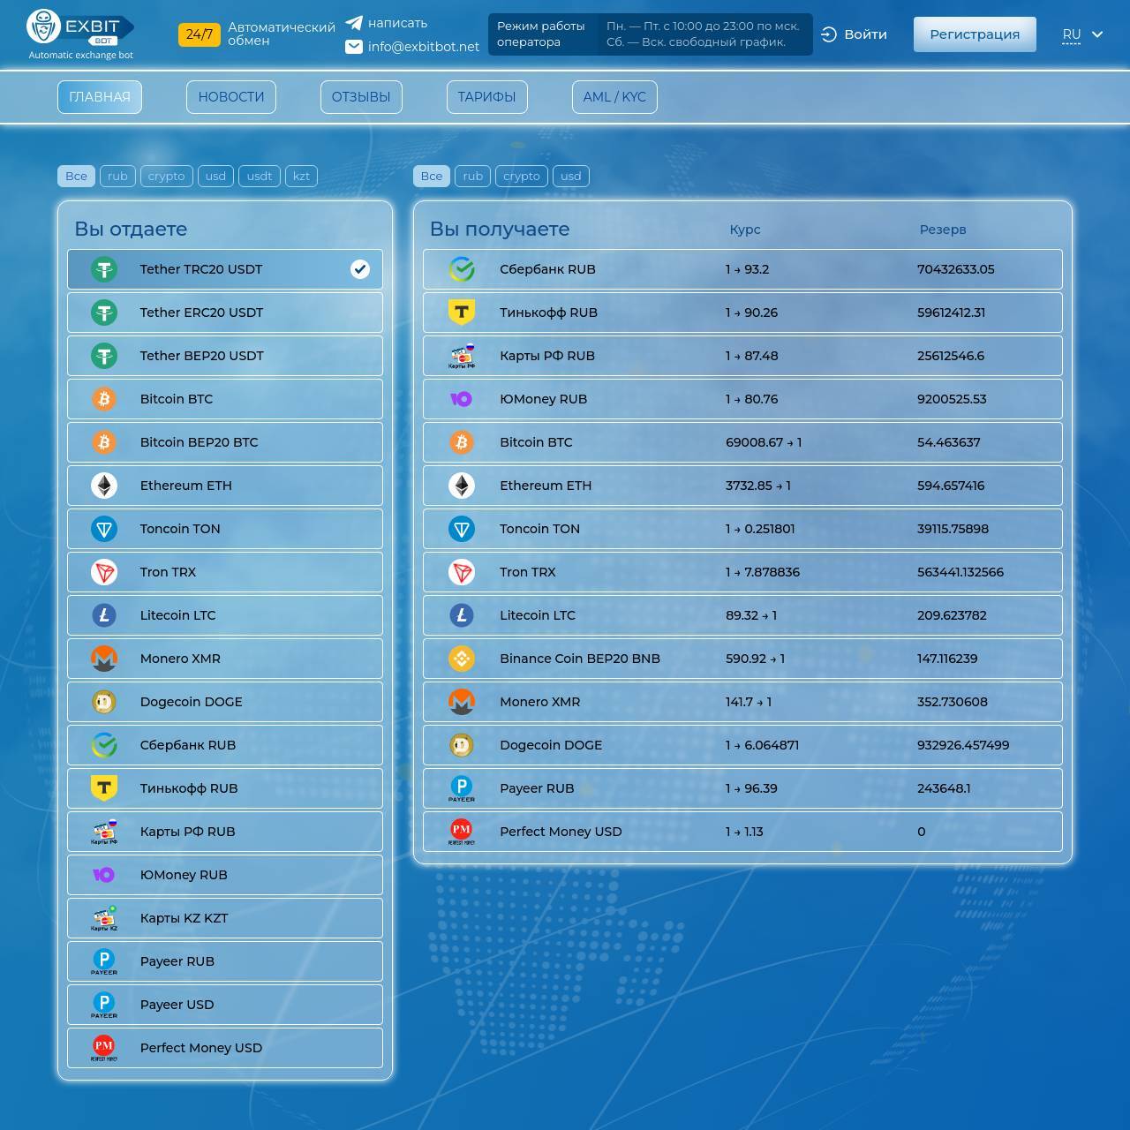Image resolution: width=1130 pixels, height=1130 pixels.
Task: Open the RU language dropdown
Action: [x=1082, y=34]
